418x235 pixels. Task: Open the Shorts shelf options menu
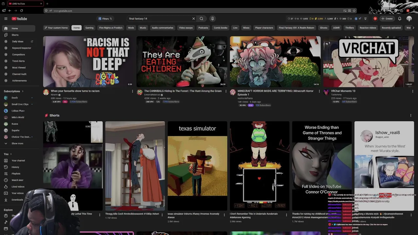click(410, 116)
